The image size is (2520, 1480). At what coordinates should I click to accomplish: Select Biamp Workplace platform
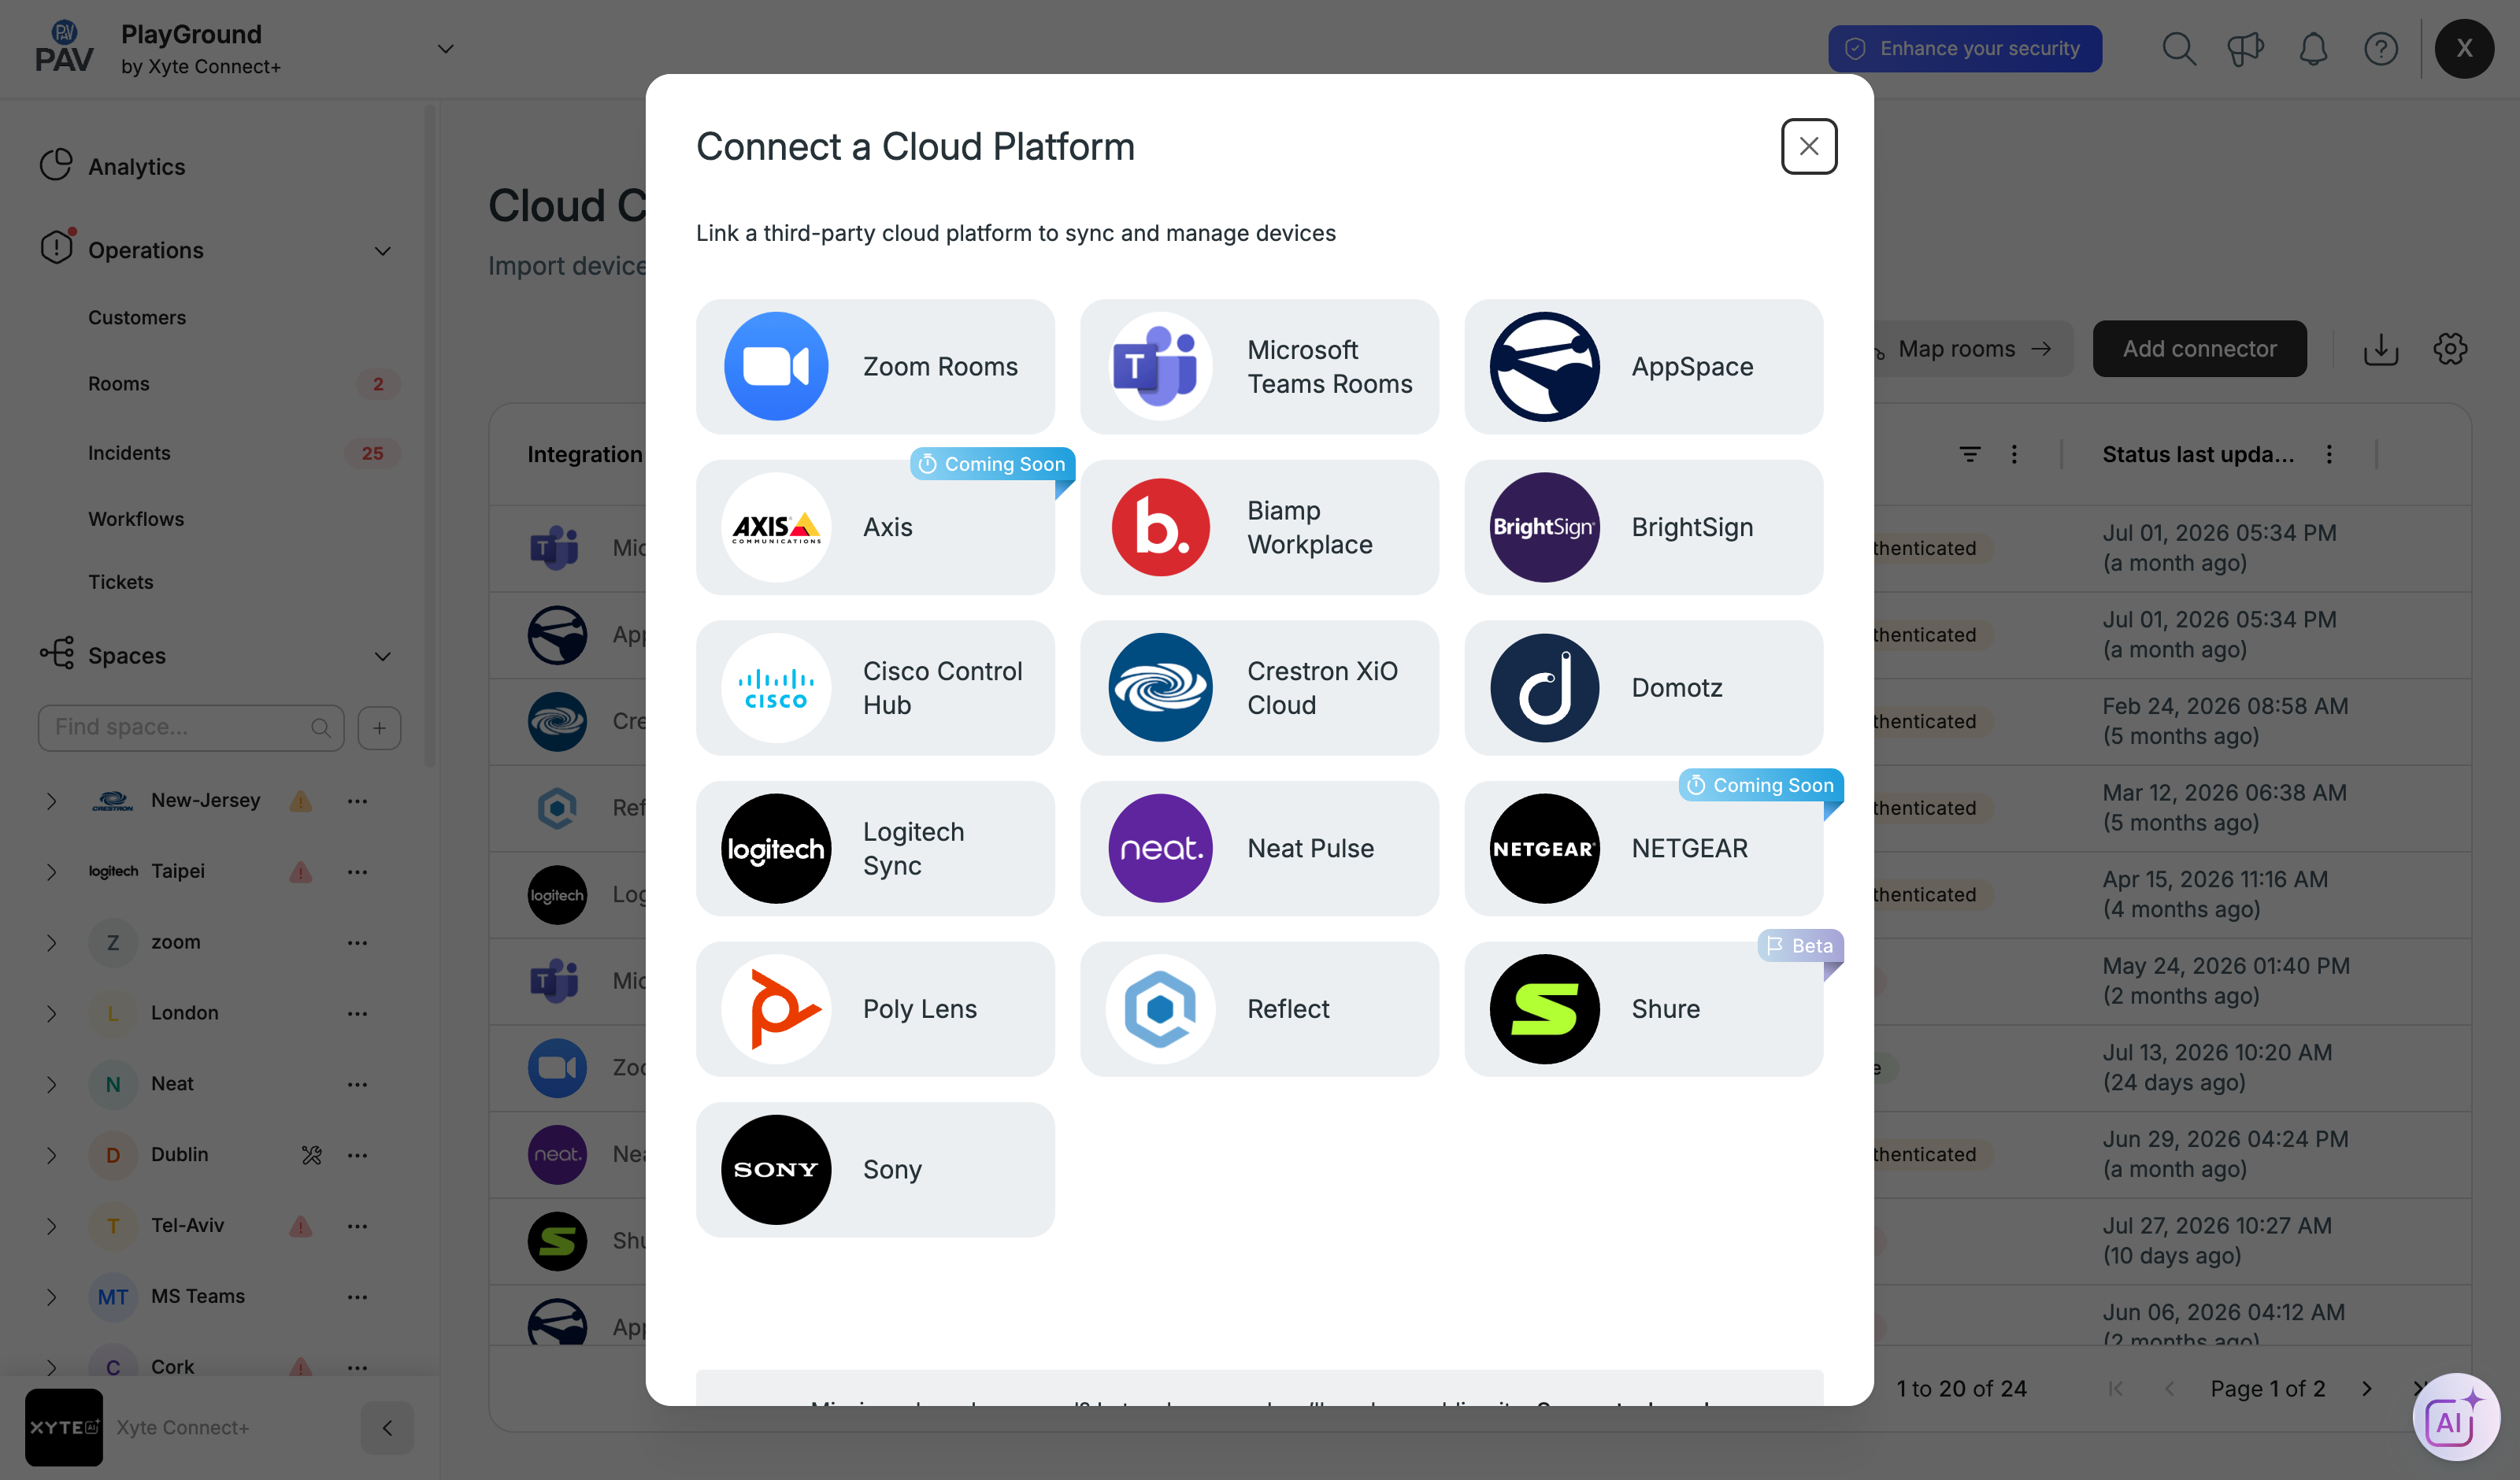coord(1259,527)
